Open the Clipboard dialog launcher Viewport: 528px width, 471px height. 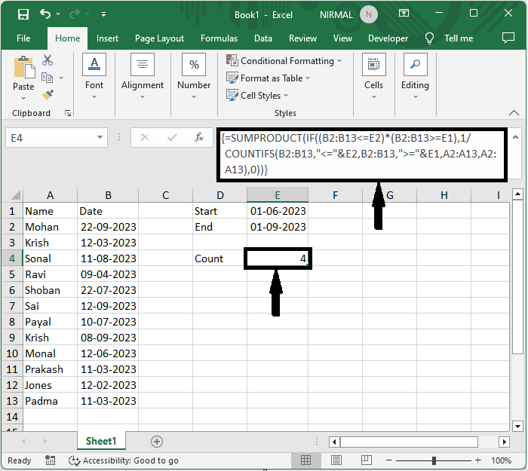tap(68, 113)
